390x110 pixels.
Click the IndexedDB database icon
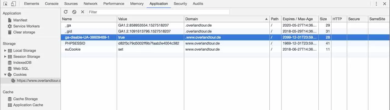coord(10,62)
